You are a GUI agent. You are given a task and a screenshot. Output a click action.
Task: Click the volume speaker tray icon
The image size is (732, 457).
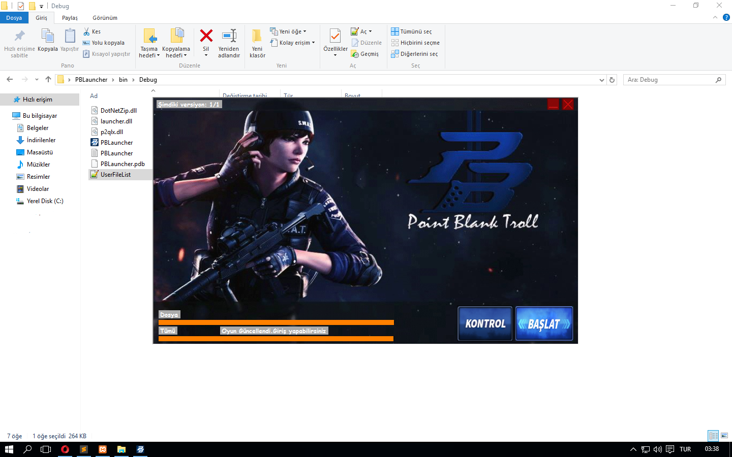coord(658,449)
